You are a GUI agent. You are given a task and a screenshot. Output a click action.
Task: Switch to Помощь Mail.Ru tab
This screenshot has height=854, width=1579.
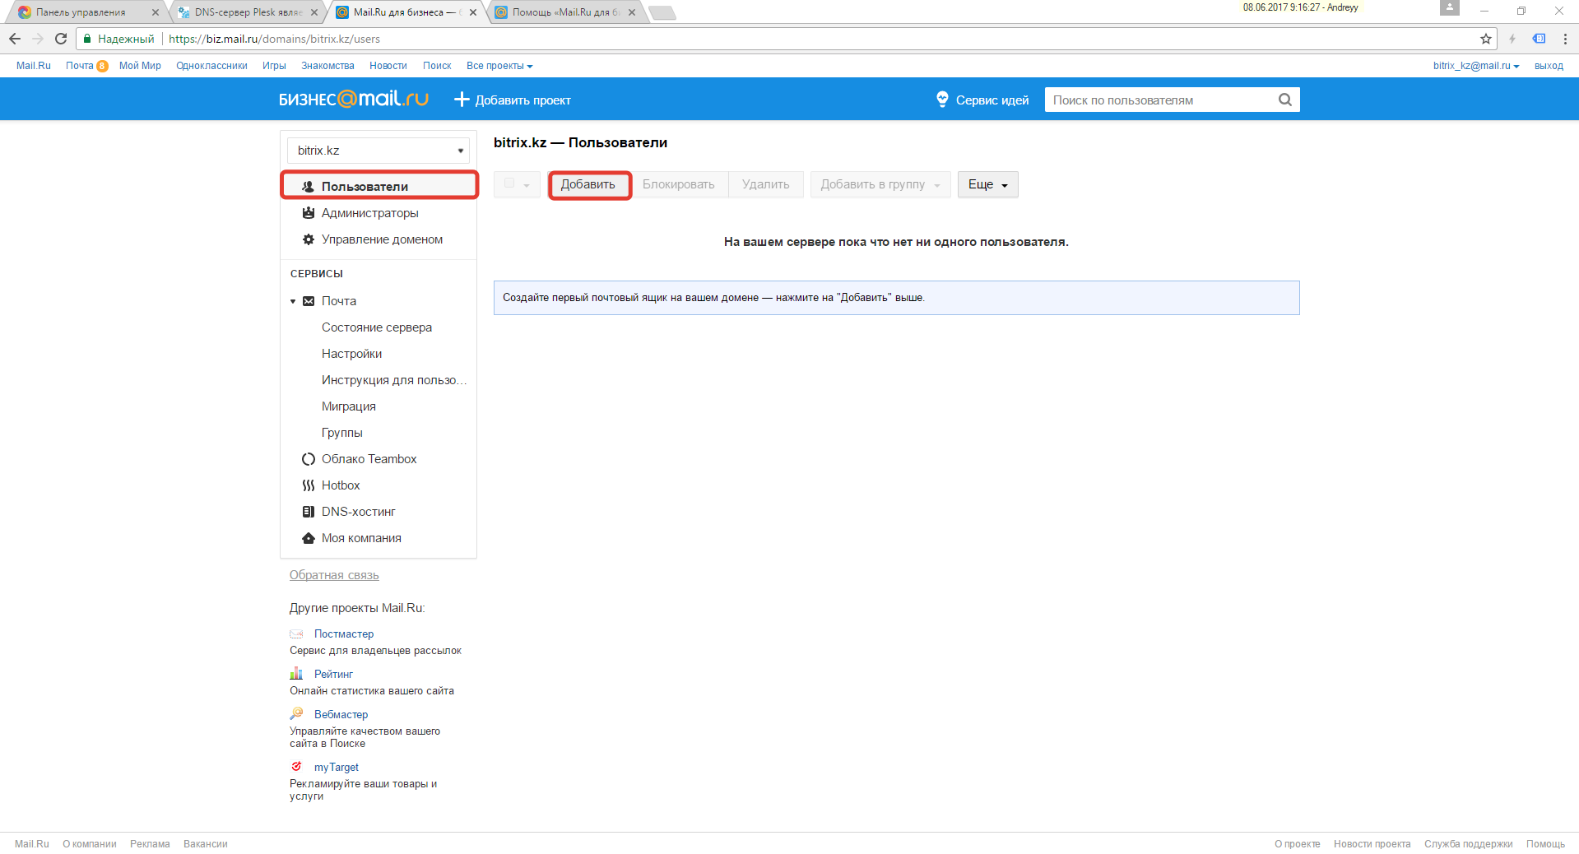coord(564,12)
